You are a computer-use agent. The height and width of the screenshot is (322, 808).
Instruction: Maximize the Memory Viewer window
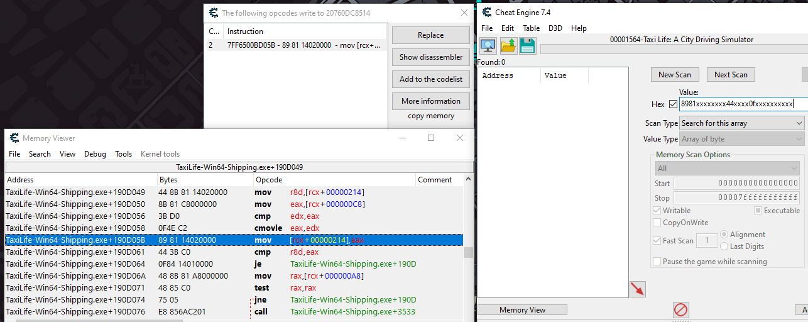pos(431,138)
